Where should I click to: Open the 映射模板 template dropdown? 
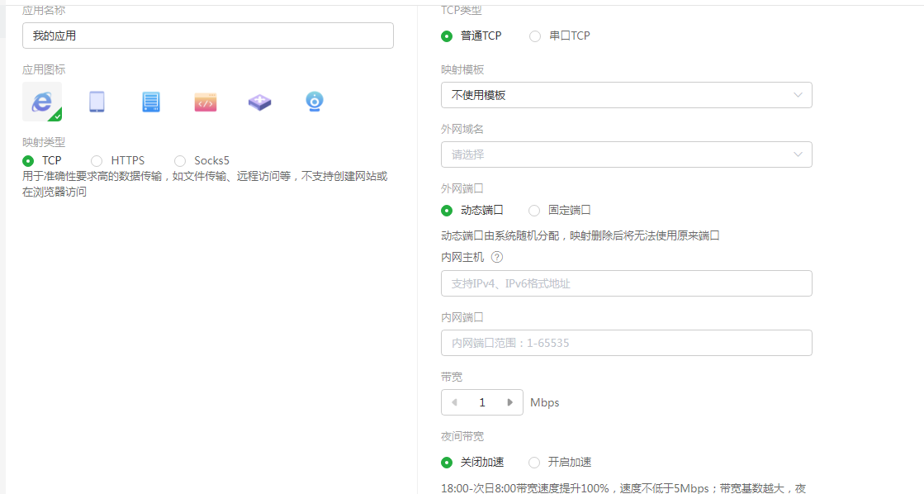625,95
